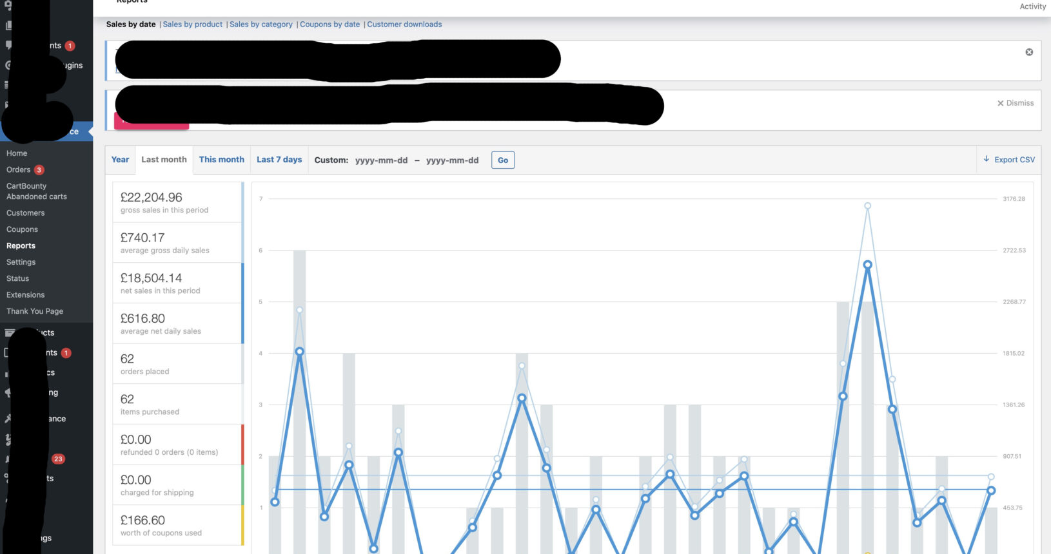Switch to the Year tab

[x=120, y=160]
